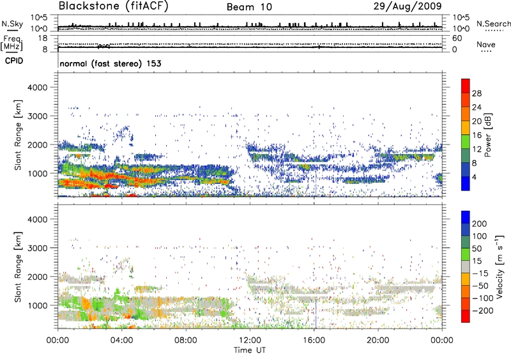Click the 'Freq. [MHz]' axis label

(x=11, y=43)
